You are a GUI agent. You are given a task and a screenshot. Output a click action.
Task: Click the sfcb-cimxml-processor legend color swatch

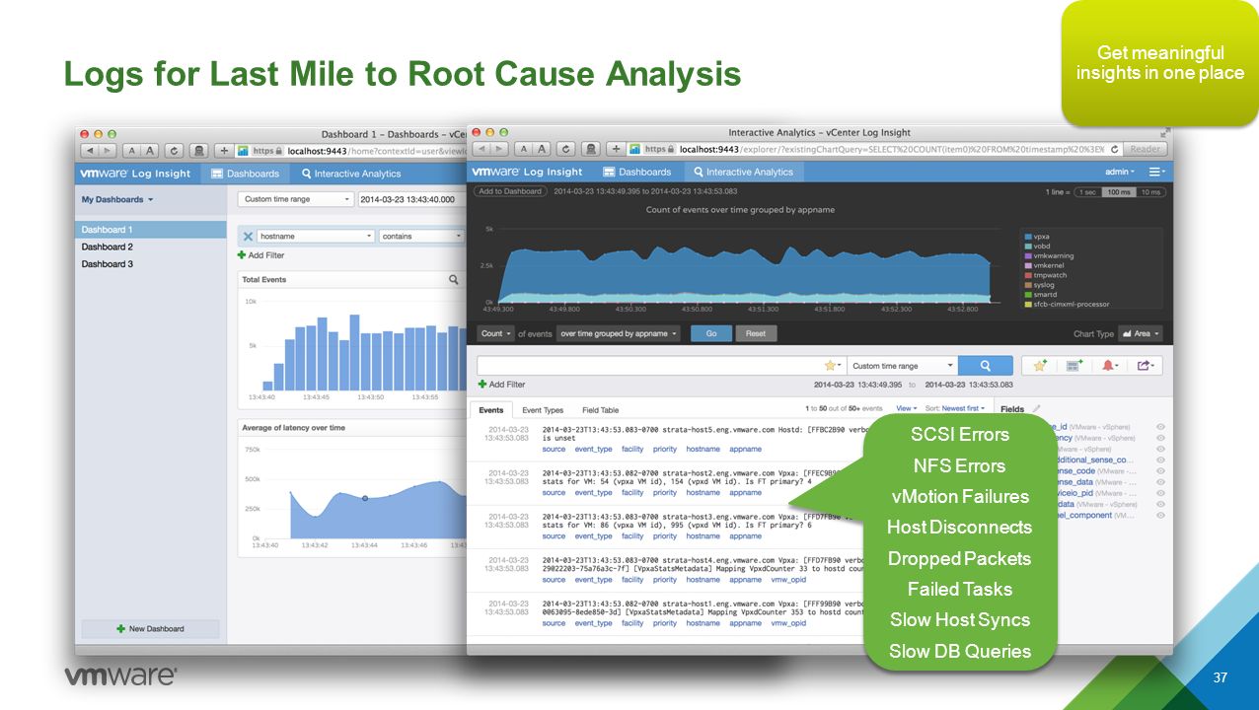[1028, 304]
